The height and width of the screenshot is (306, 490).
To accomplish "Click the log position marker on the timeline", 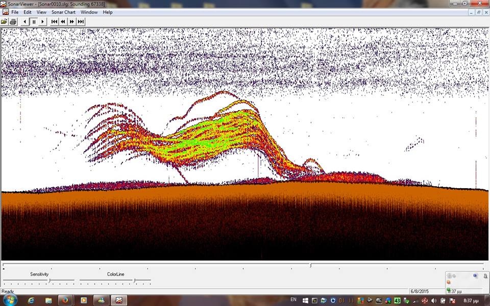I will point(311,265).
